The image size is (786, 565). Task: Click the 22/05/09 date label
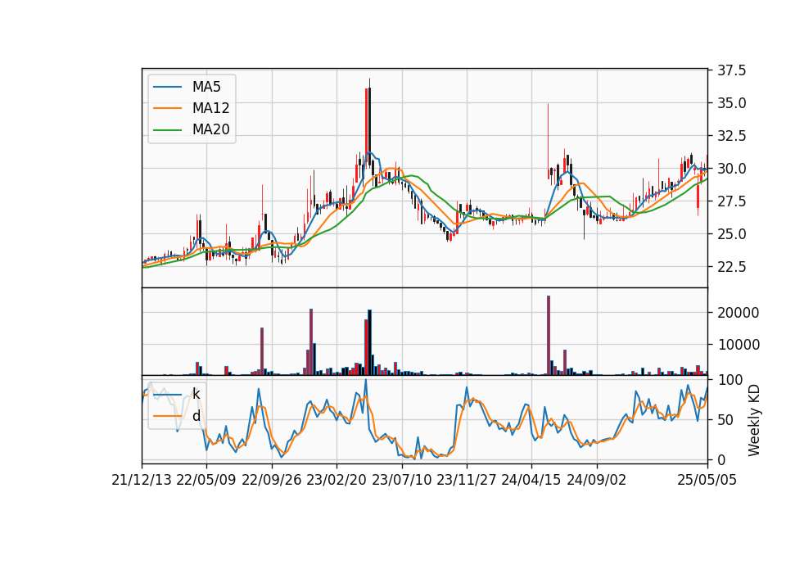(206, 480)
